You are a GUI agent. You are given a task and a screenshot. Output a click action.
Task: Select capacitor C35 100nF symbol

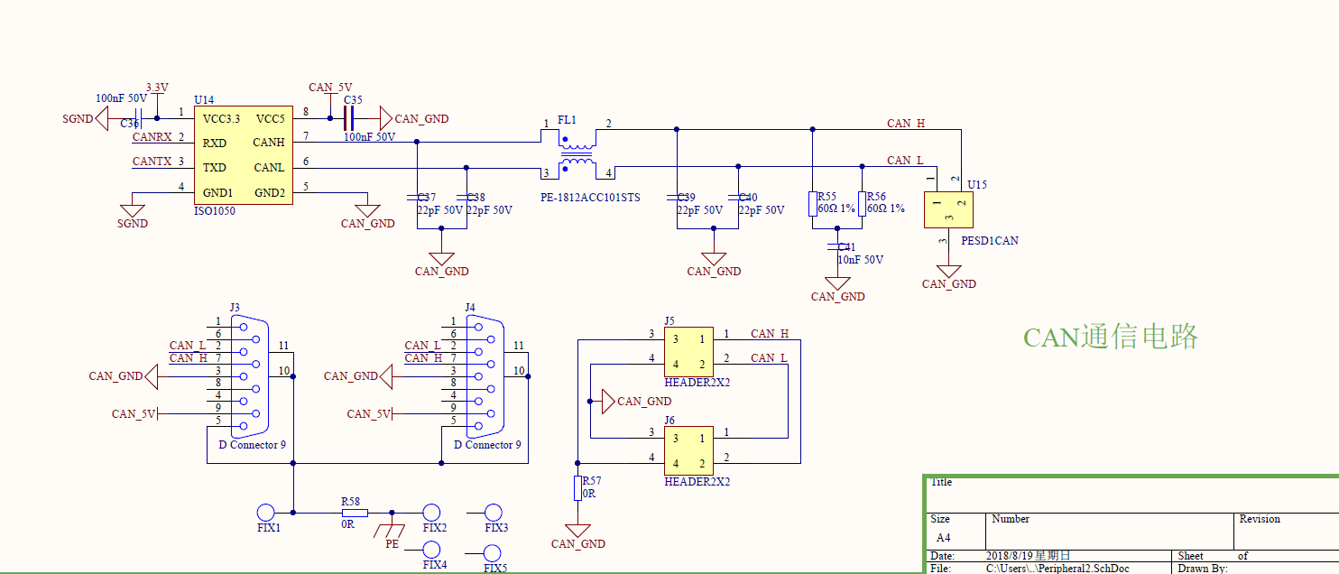pos(350,118)
